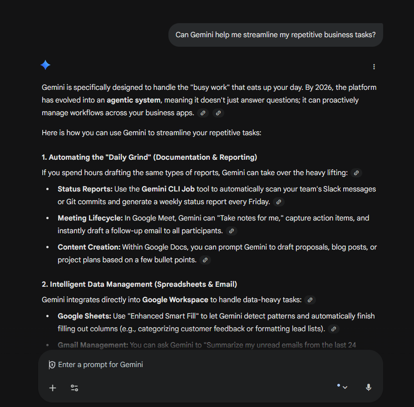Open the citation link in the Google Sheets bullet
The height and width of the screenshot is (407, 414).
pyautogui.click(x=334, y=329)
